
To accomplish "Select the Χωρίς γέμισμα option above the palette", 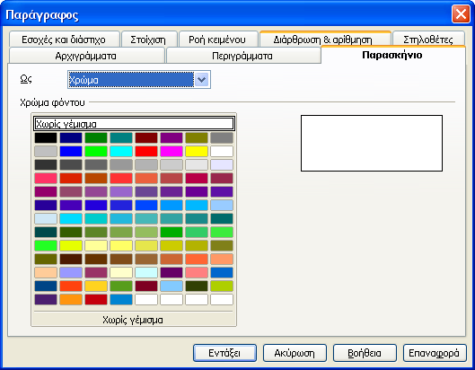I will tap(134, 124).
